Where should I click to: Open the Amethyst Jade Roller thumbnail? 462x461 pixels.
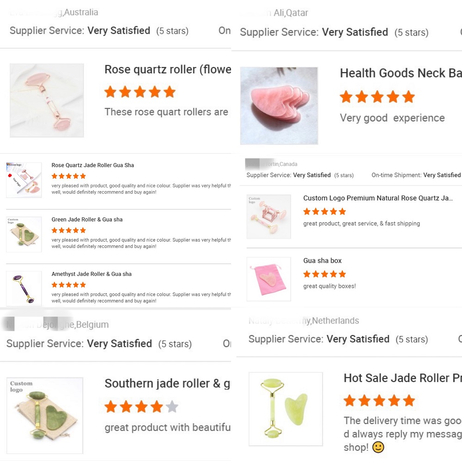pos(24,289)
